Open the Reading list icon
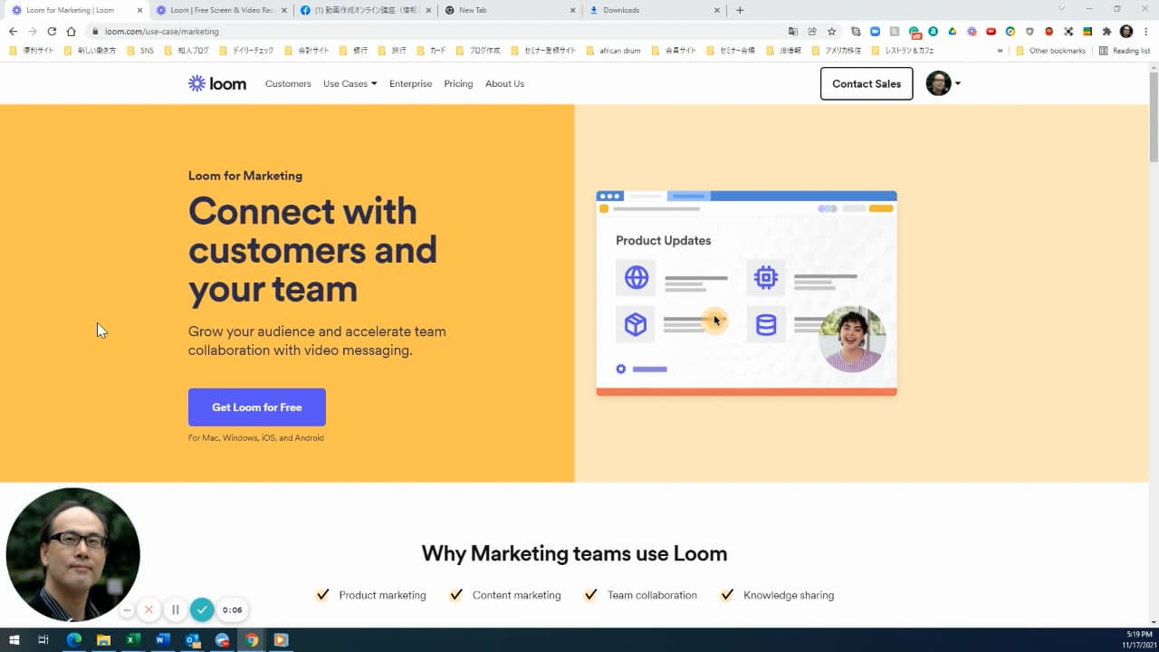The width and height of the screenshot is (1159, 652). [1124, 51]
